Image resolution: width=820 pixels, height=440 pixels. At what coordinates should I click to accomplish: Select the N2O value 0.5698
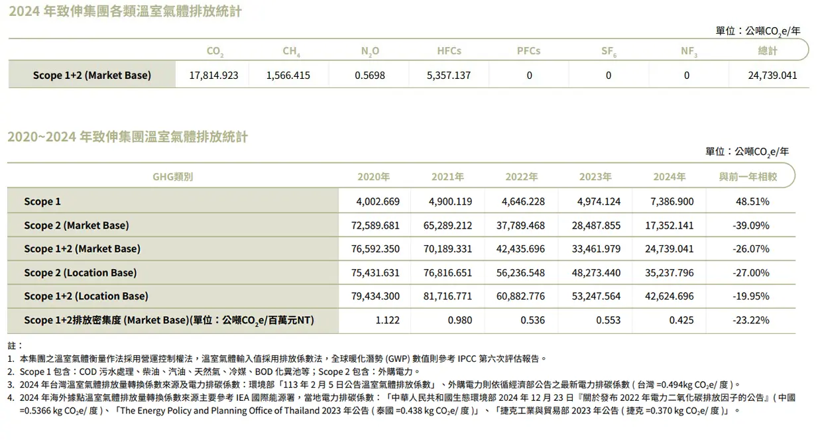coord(369,76)
